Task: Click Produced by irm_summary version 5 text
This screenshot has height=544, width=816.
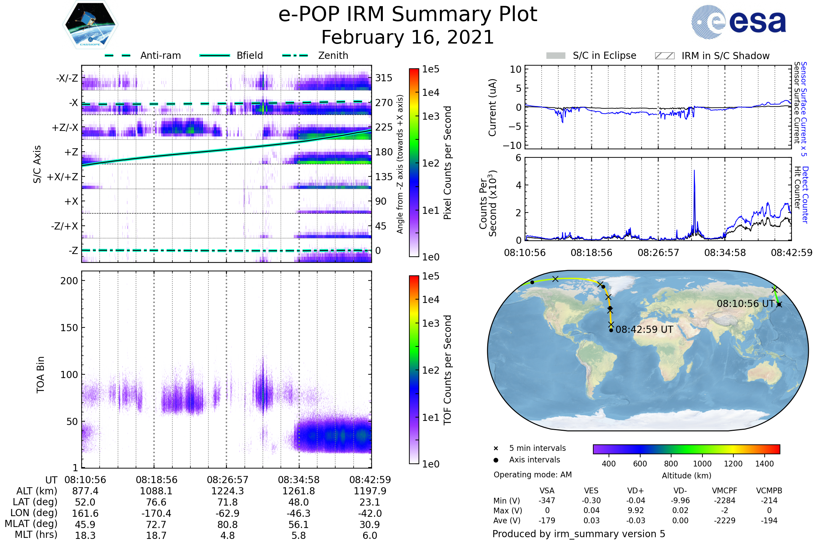Action: [x=579, y=534]
